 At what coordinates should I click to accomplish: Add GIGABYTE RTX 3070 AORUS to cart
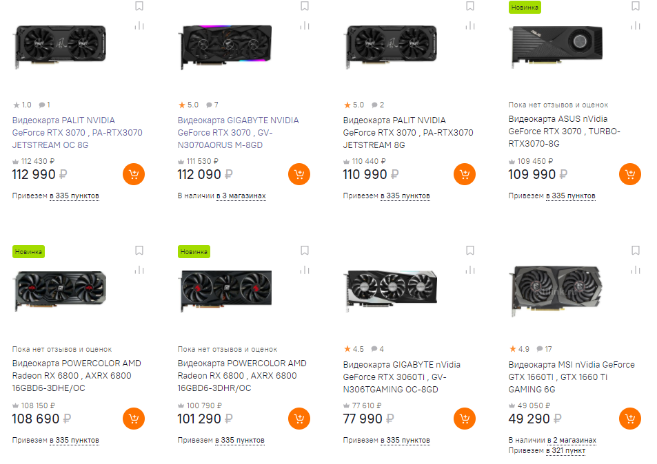(x=299, y=174)
